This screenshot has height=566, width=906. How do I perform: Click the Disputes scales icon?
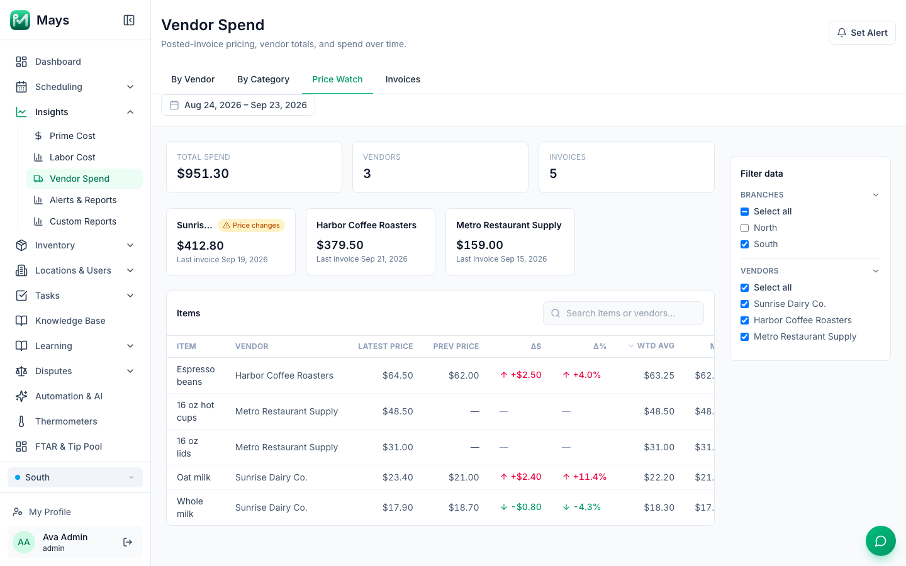pyautogui.click(x=21, y=371)
